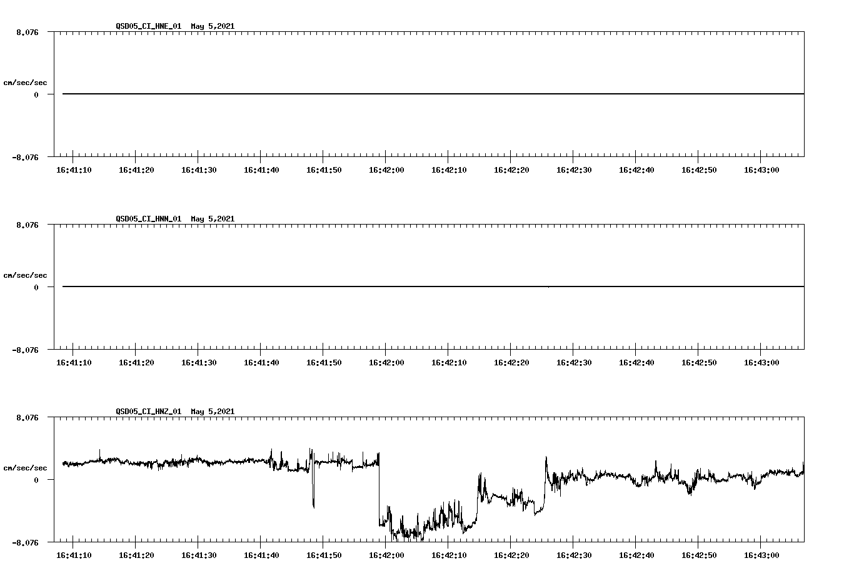The image size is (849, 578).
Task: Click the 16:42:30 time label on middle axis
Action: [x=575, y=361]
